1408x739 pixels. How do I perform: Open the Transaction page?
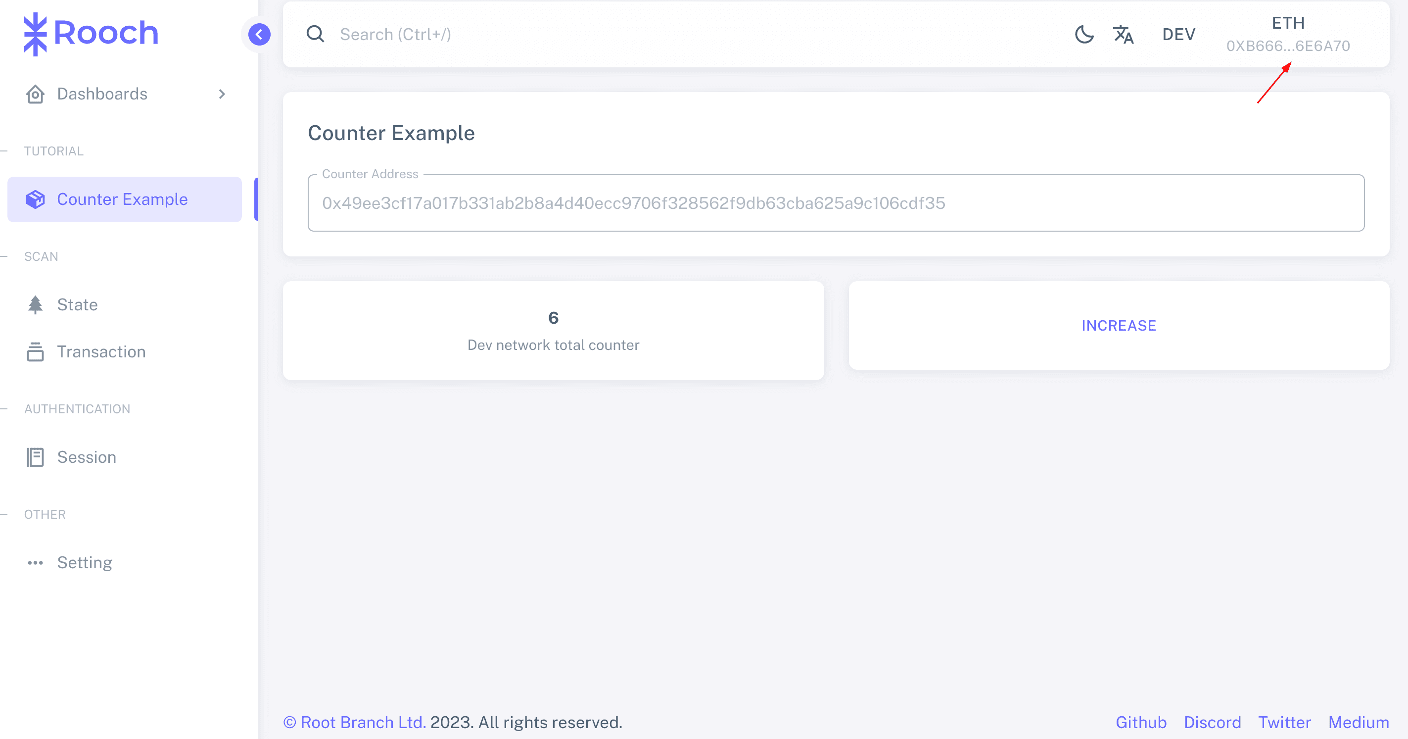pyautogui.click(x=101, y=352)
